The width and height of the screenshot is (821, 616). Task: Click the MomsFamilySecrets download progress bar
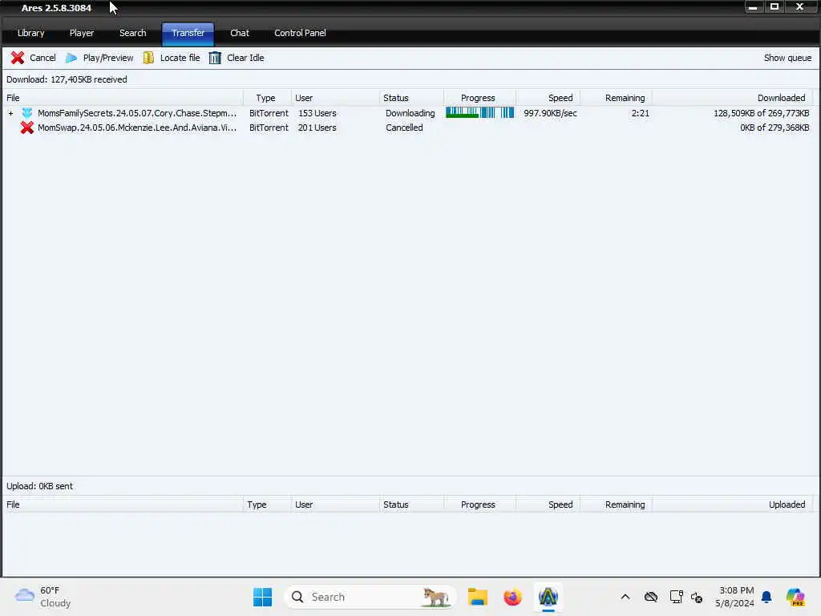479,112
